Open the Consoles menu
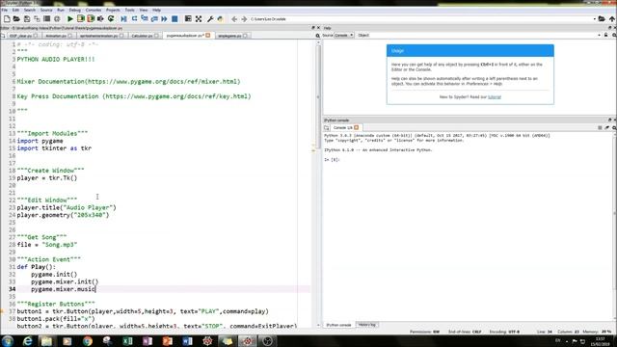 pyautogui.click(x=94, y=10)
